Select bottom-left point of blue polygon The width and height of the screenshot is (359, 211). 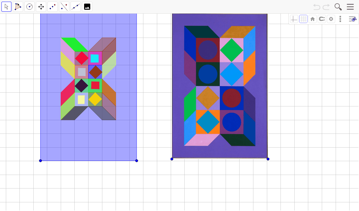(40, 161)
